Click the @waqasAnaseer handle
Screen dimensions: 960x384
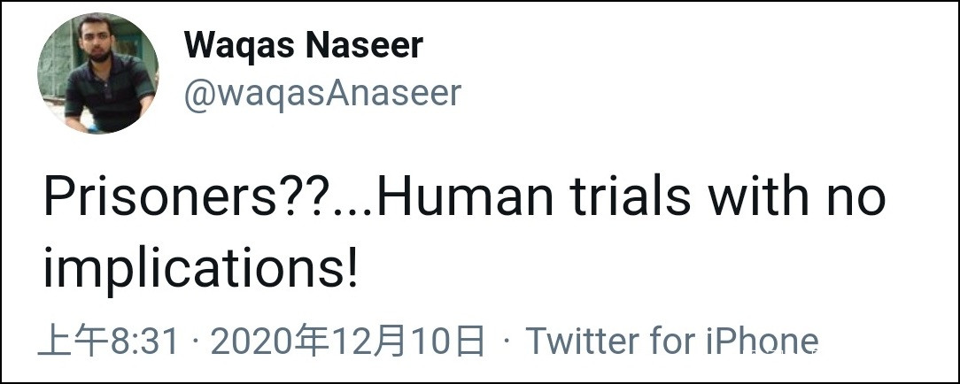coord(322,92)
